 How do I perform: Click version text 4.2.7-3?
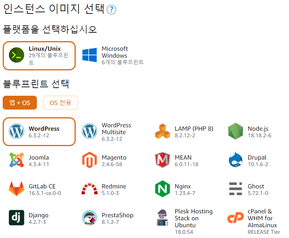37,222
